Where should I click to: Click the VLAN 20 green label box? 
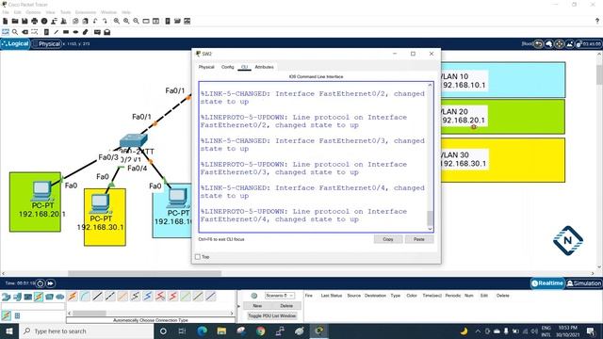pos(503,117)
